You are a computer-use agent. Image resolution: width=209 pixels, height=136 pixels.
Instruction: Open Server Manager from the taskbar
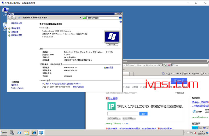(12, 133)
